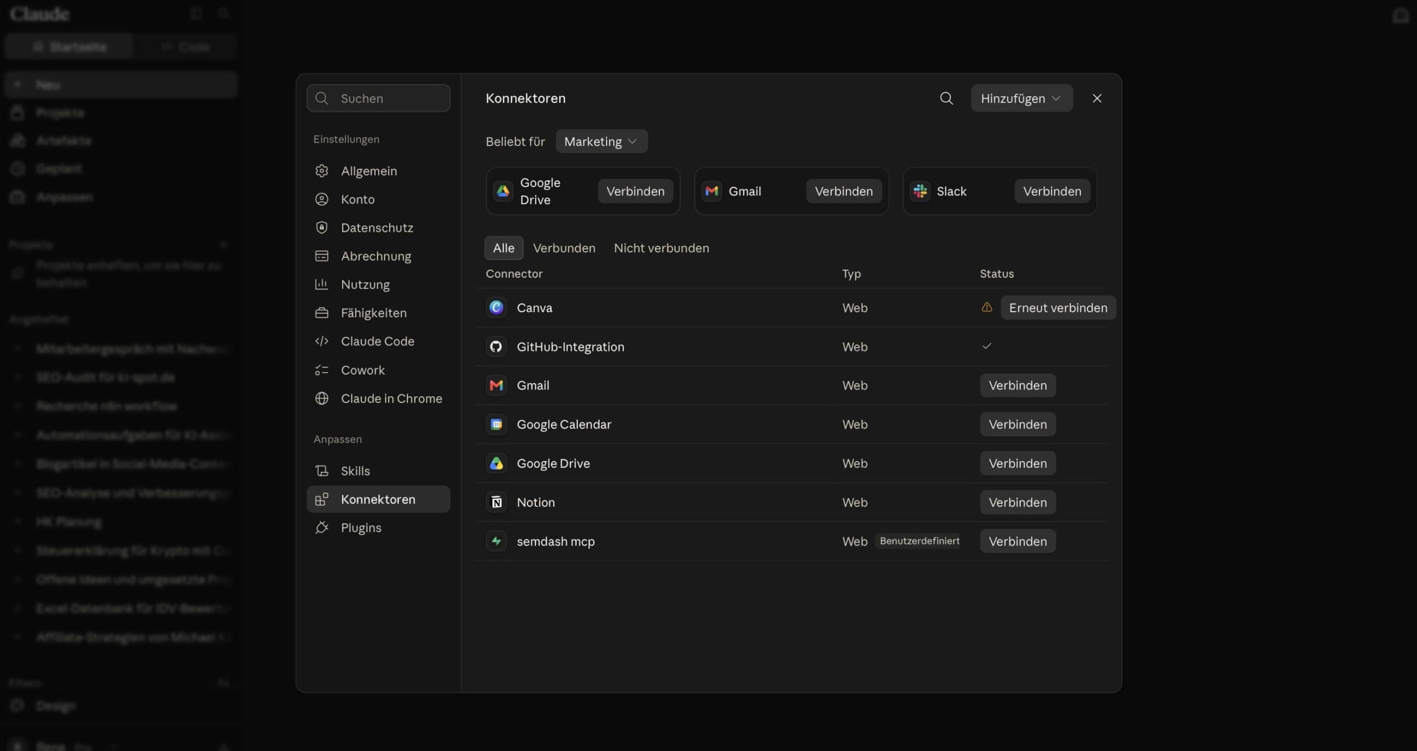Switch to the Verbunden tab
Viewport: 1417px width, 751px height.
click(x=564, y=248)
